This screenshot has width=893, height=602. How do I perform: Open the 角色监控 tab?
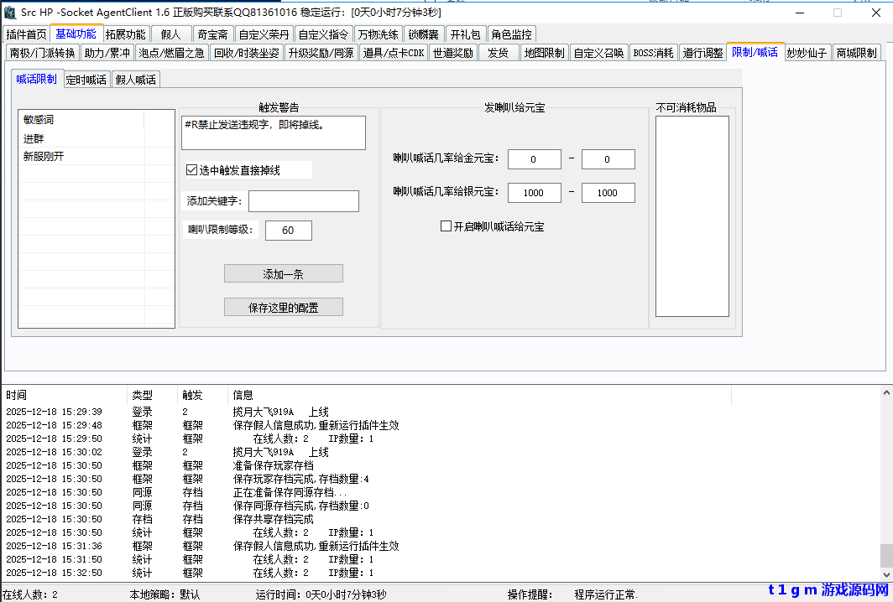click(x=512, y=34)
